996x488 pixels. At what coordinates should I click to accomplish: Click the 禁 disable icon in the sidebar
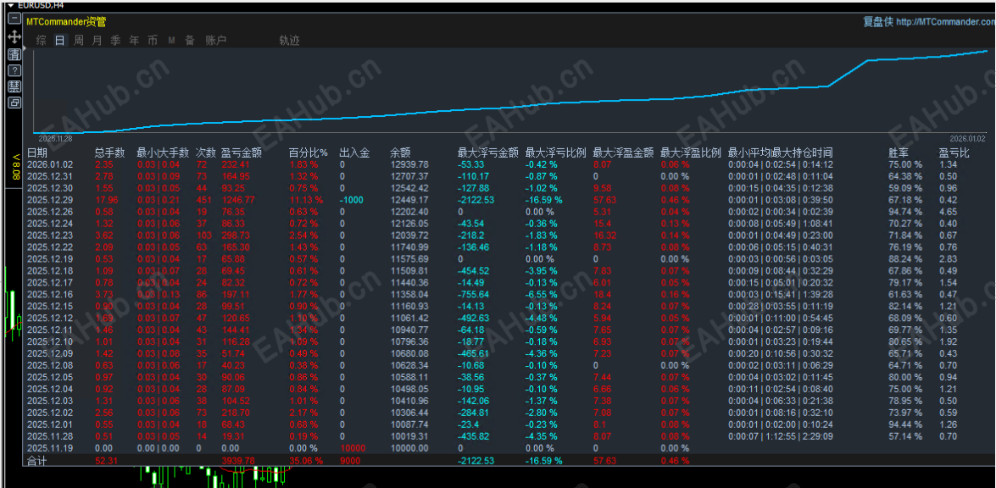pyautogui.click(x=13, y=86)
